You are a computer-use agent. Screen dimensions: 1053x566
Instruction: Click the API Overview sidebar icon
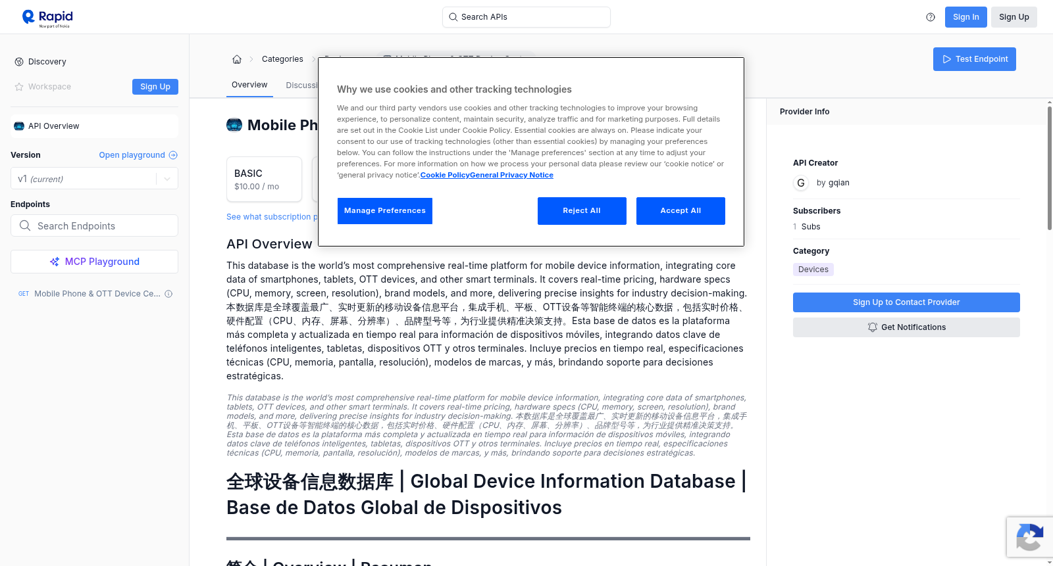pos(19,126)
